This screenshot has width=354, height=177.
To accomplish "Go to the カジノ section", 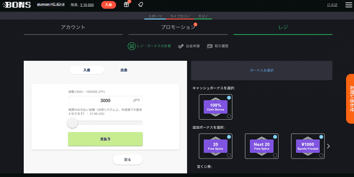I will [x=203, y=16].
